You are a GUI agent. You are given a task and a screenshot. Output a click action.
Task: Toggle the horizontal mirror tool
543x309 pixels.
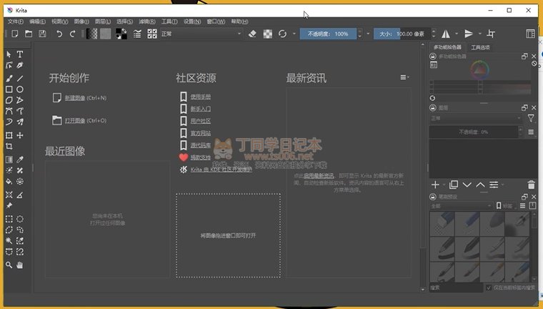pos(446,34)
